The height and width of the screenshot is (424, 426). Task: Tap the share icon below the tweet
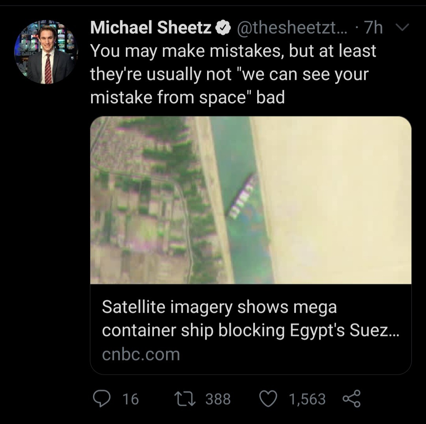351,399
